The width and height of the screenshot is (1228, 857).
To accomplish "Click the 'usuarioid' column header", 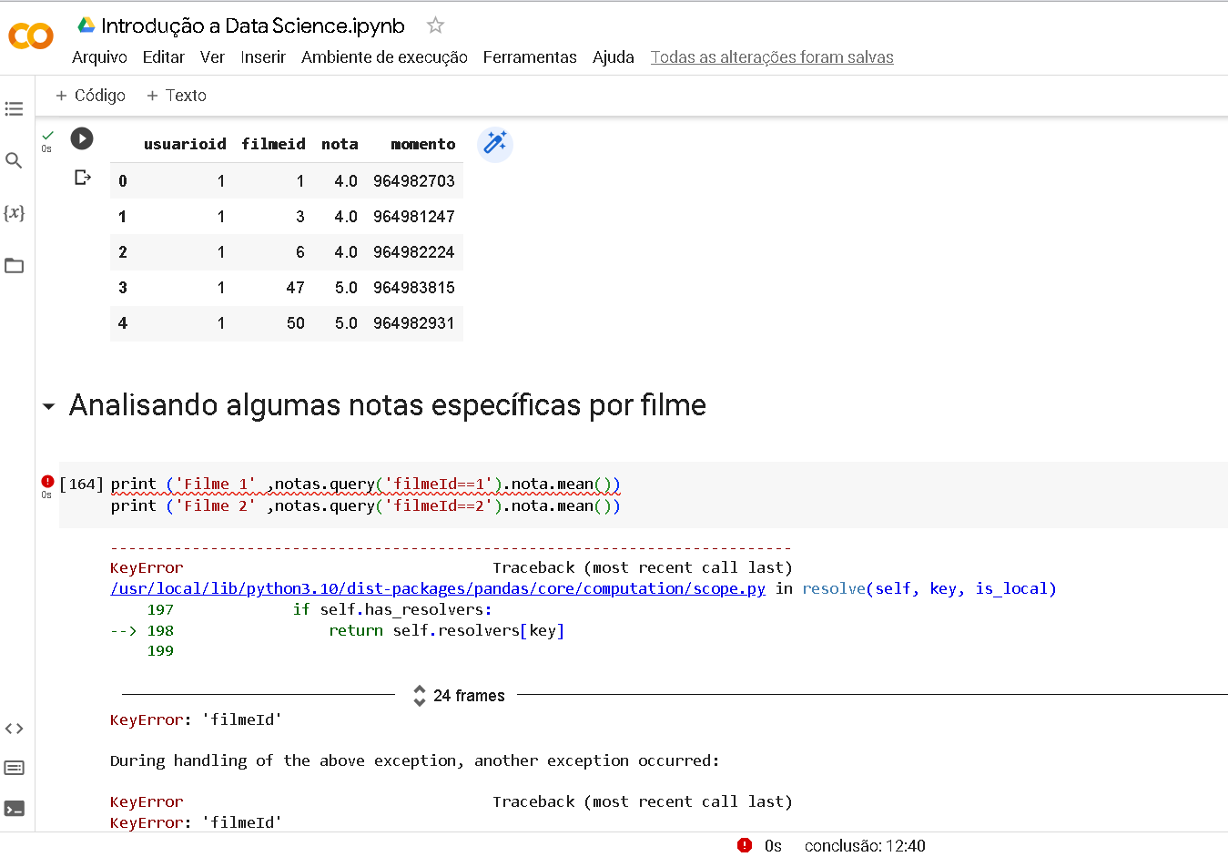I will [185, 144].
